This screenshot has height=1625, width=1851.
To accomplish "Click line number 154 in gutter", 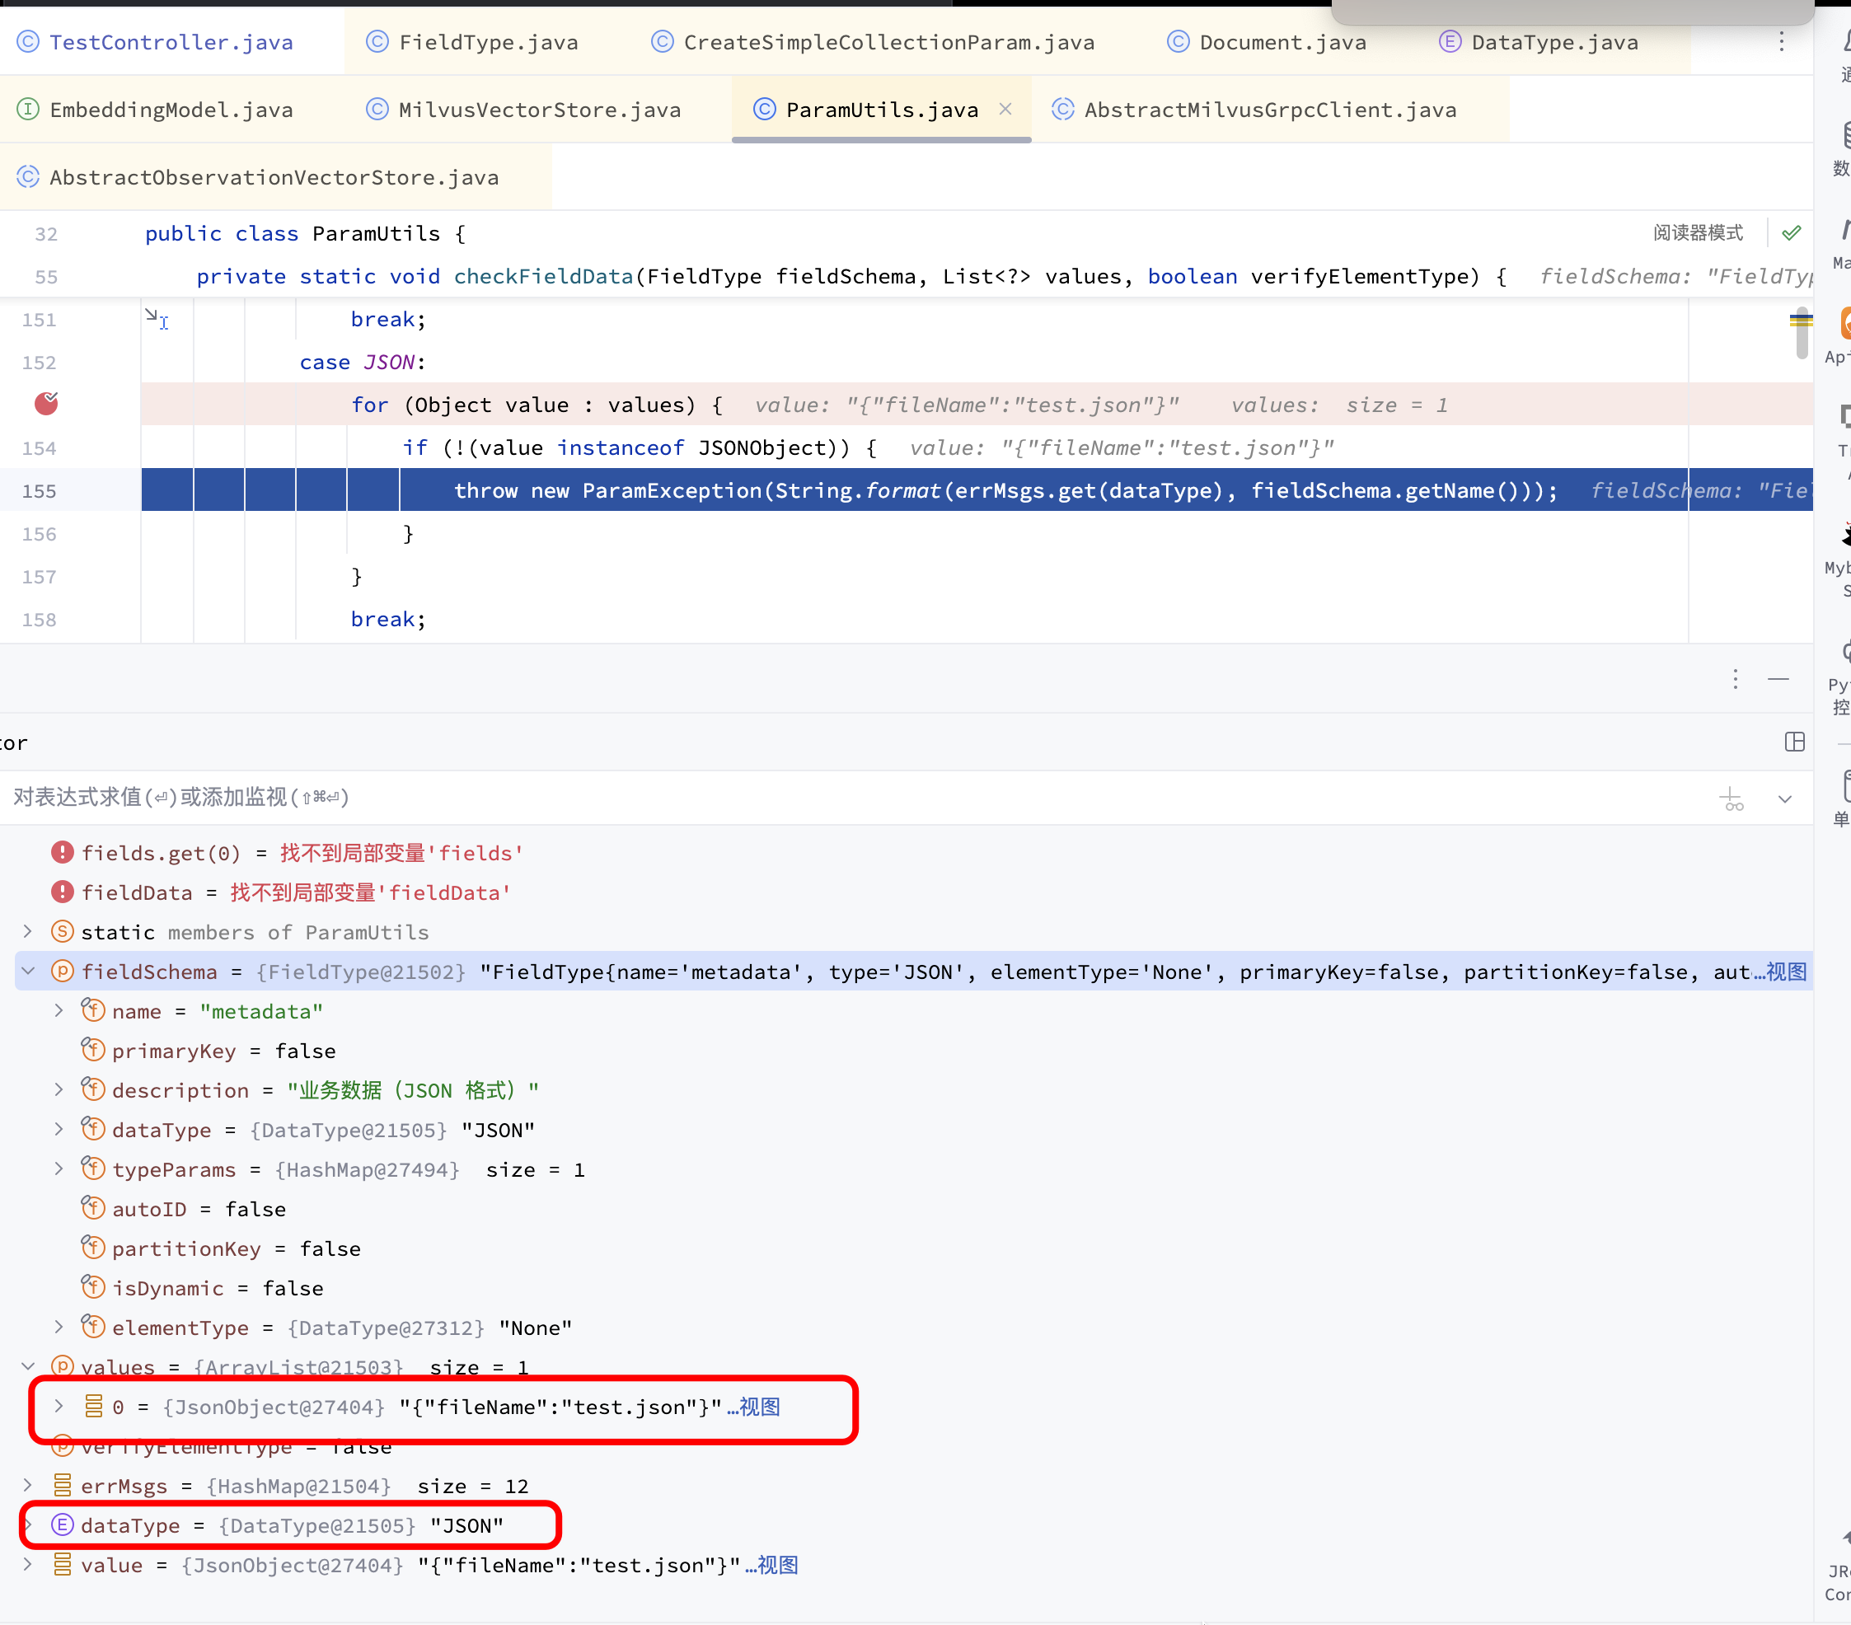I will [x=39, y=448].
